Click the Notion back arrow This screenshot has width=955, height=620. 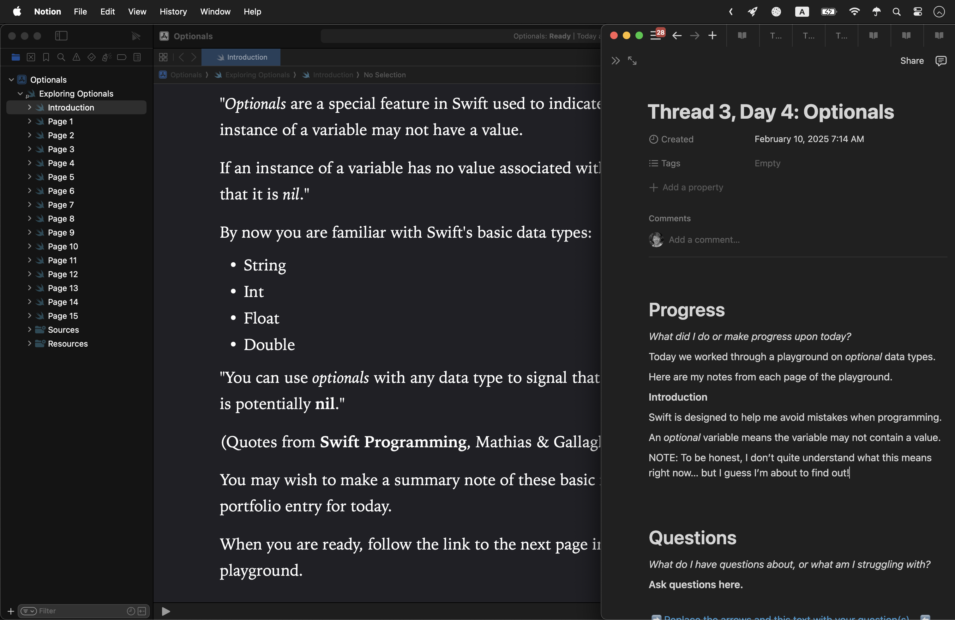click(x=677, y=36)
